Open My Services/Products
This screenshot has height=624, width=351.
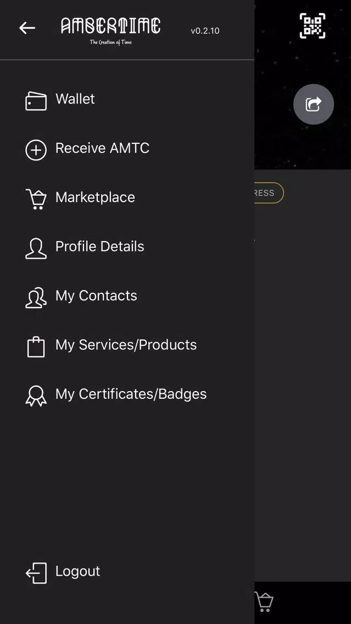(x=126, y=344)
